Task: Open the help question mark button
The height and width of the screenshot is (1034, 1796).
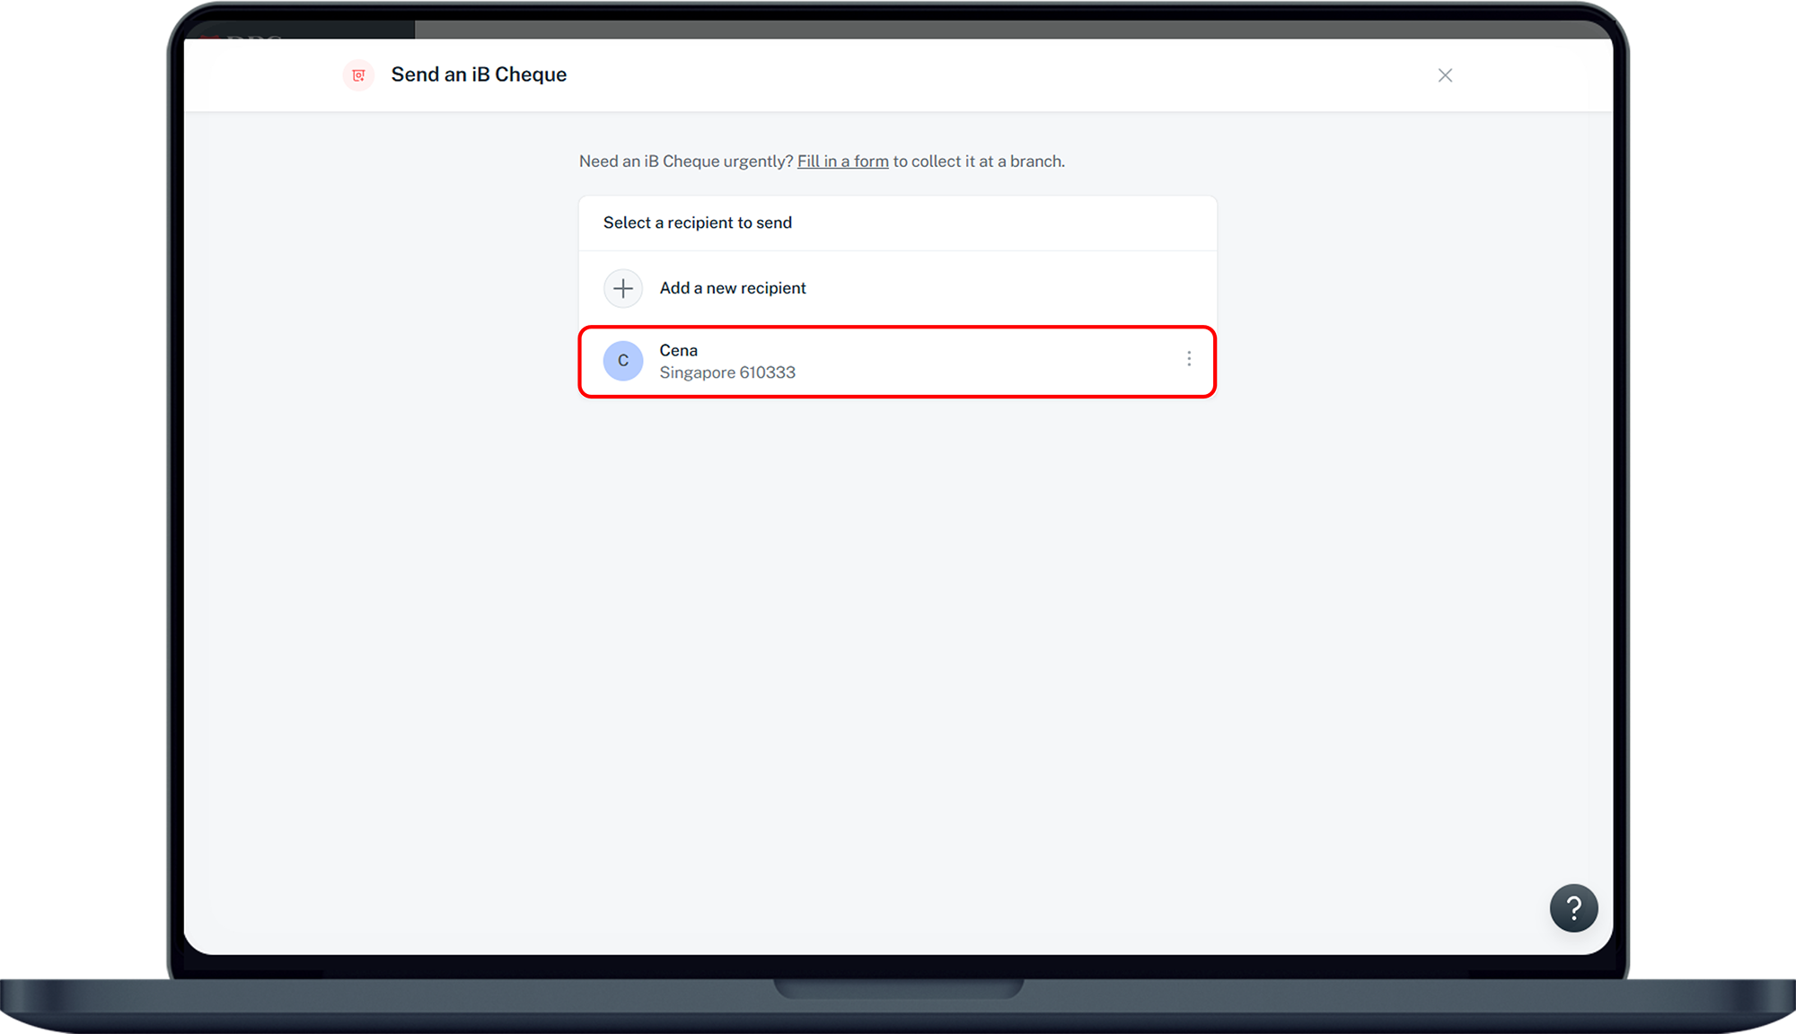Action: [1572, 908]
